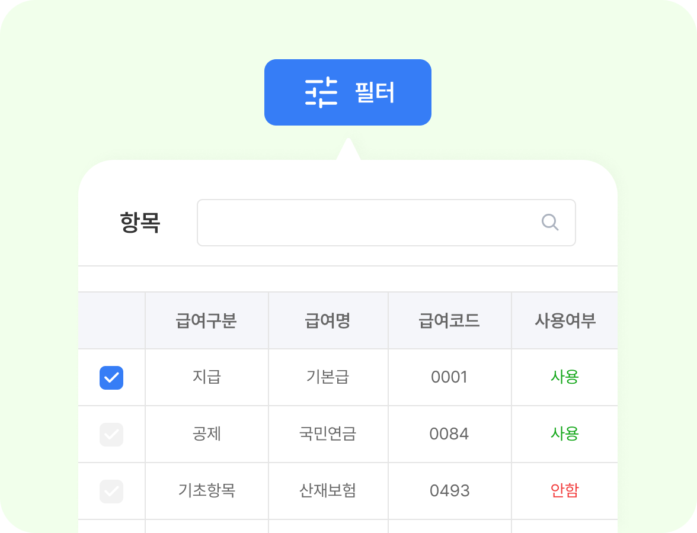Enable the 산재보험 row checkbox
697x533 pixels.
click(111, 491)
